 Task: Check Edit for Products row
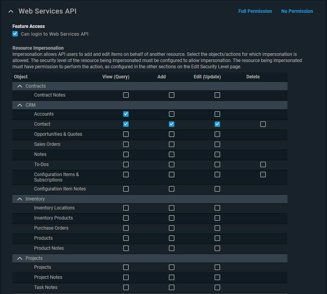[x=217, y=238]
